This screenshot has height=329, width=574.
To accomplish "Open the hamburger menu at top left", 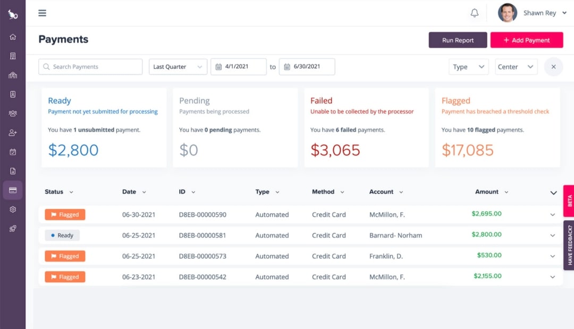I will [42, 13].
